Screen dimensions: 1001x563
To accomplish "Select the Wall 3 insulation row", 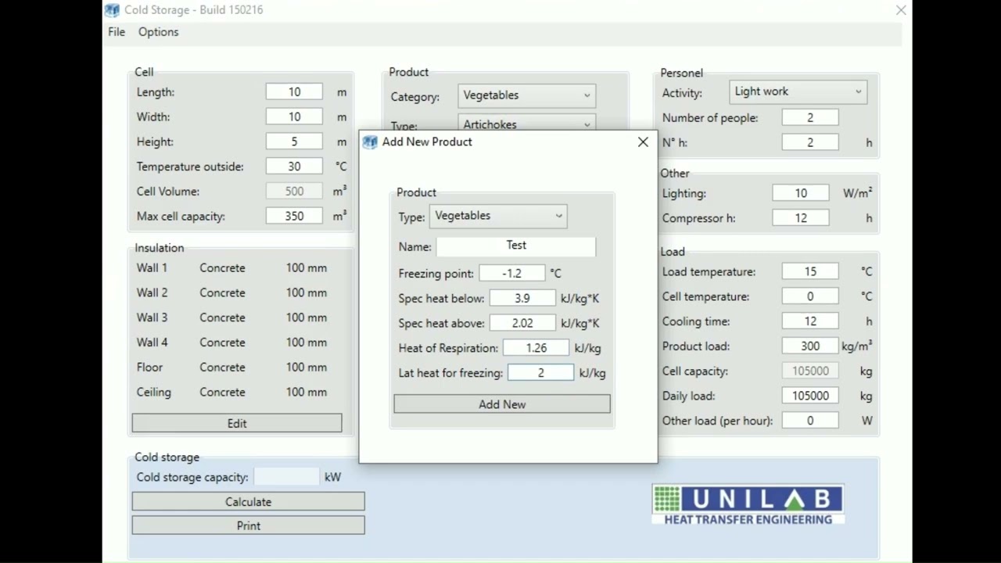I will click(x=232, y=318).
